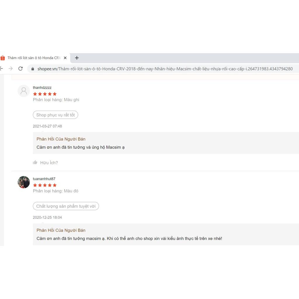
Task: Select the Thảm rối lót sàn tab
Action: click(x=34, y=58)
